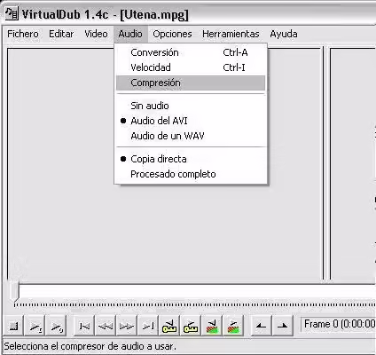Open the Editar menu
The image size is (376, 355).
61,34
